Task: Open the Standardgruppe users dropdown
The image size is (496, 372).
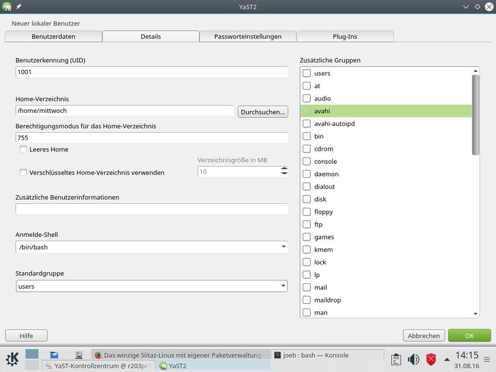Action: (151, 286)
